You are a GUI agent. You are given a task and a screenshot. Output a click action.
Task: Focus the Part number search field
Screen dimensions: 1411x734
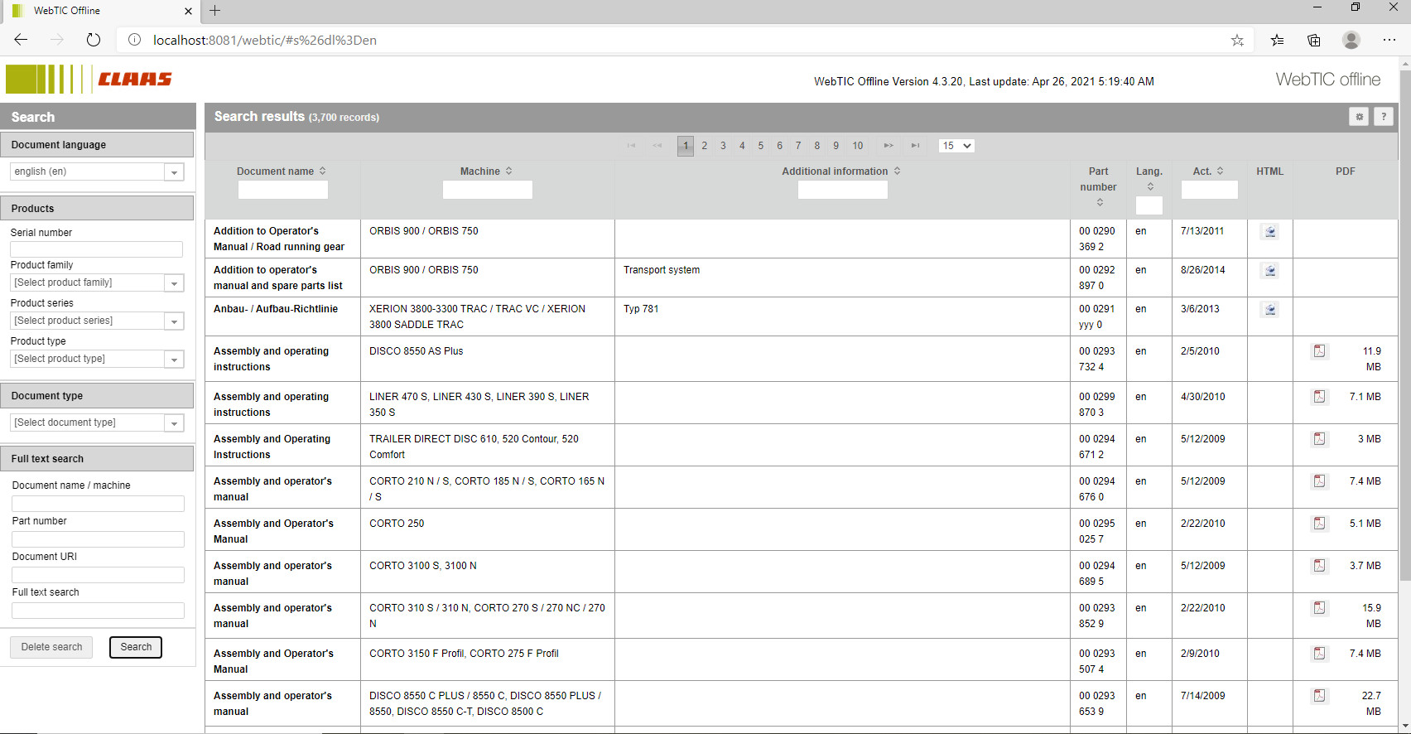[98, 539]
